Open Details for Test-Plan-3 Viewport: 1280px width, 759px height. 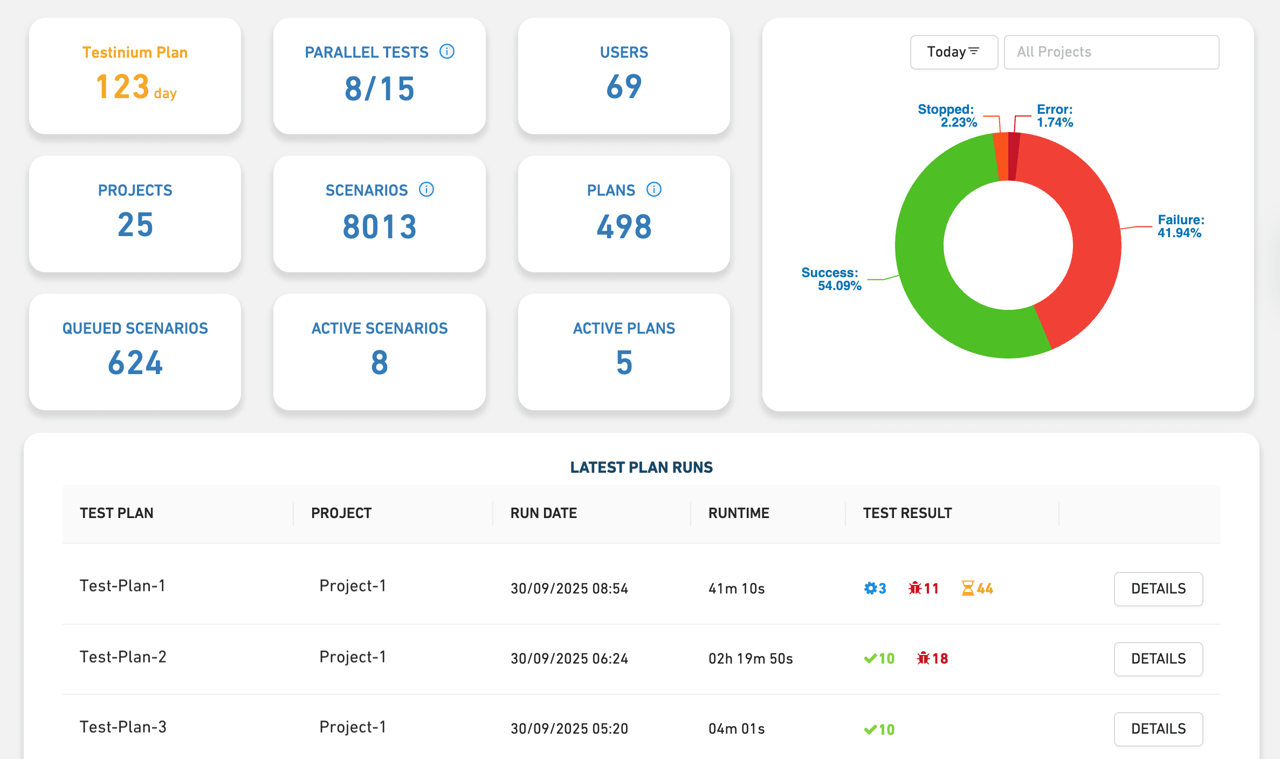(1158, 729)
